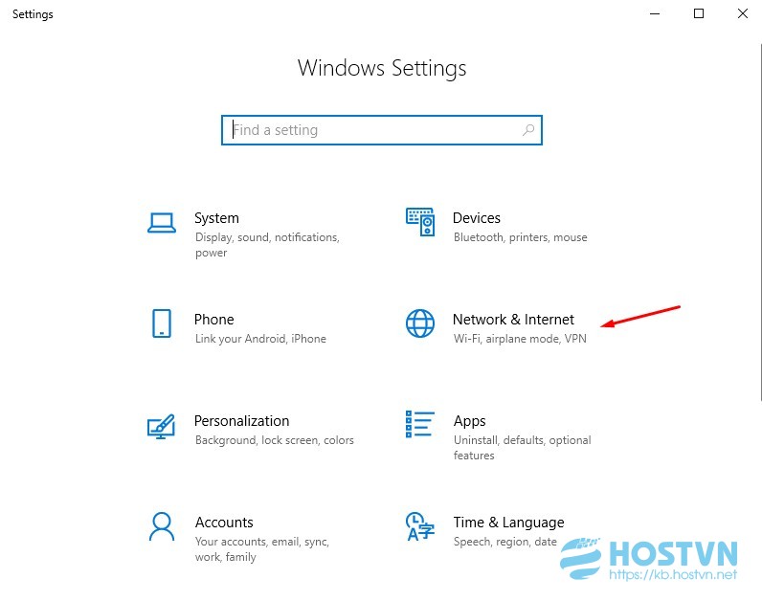Screen dimensions: 762x601
Task: Click the Network & Internet globe icon
Action: pyautogui.click(x=420, y=323)
